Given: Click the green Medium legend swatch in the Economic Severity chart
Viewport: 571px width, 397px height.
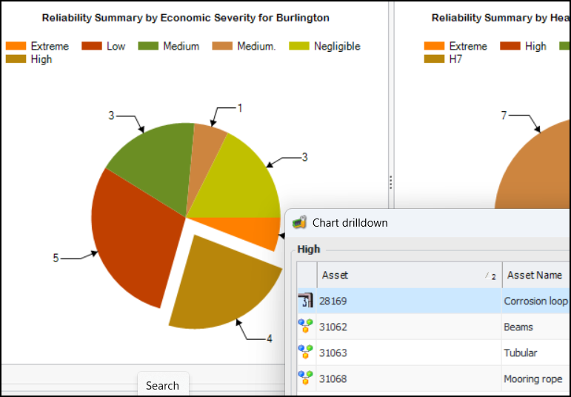Looking at the screenshot, I should (x=148, y=46).
